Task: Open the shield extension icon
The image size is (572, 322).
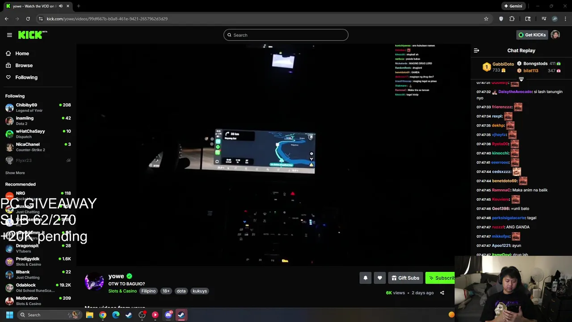Action: (x=501, y=19)
